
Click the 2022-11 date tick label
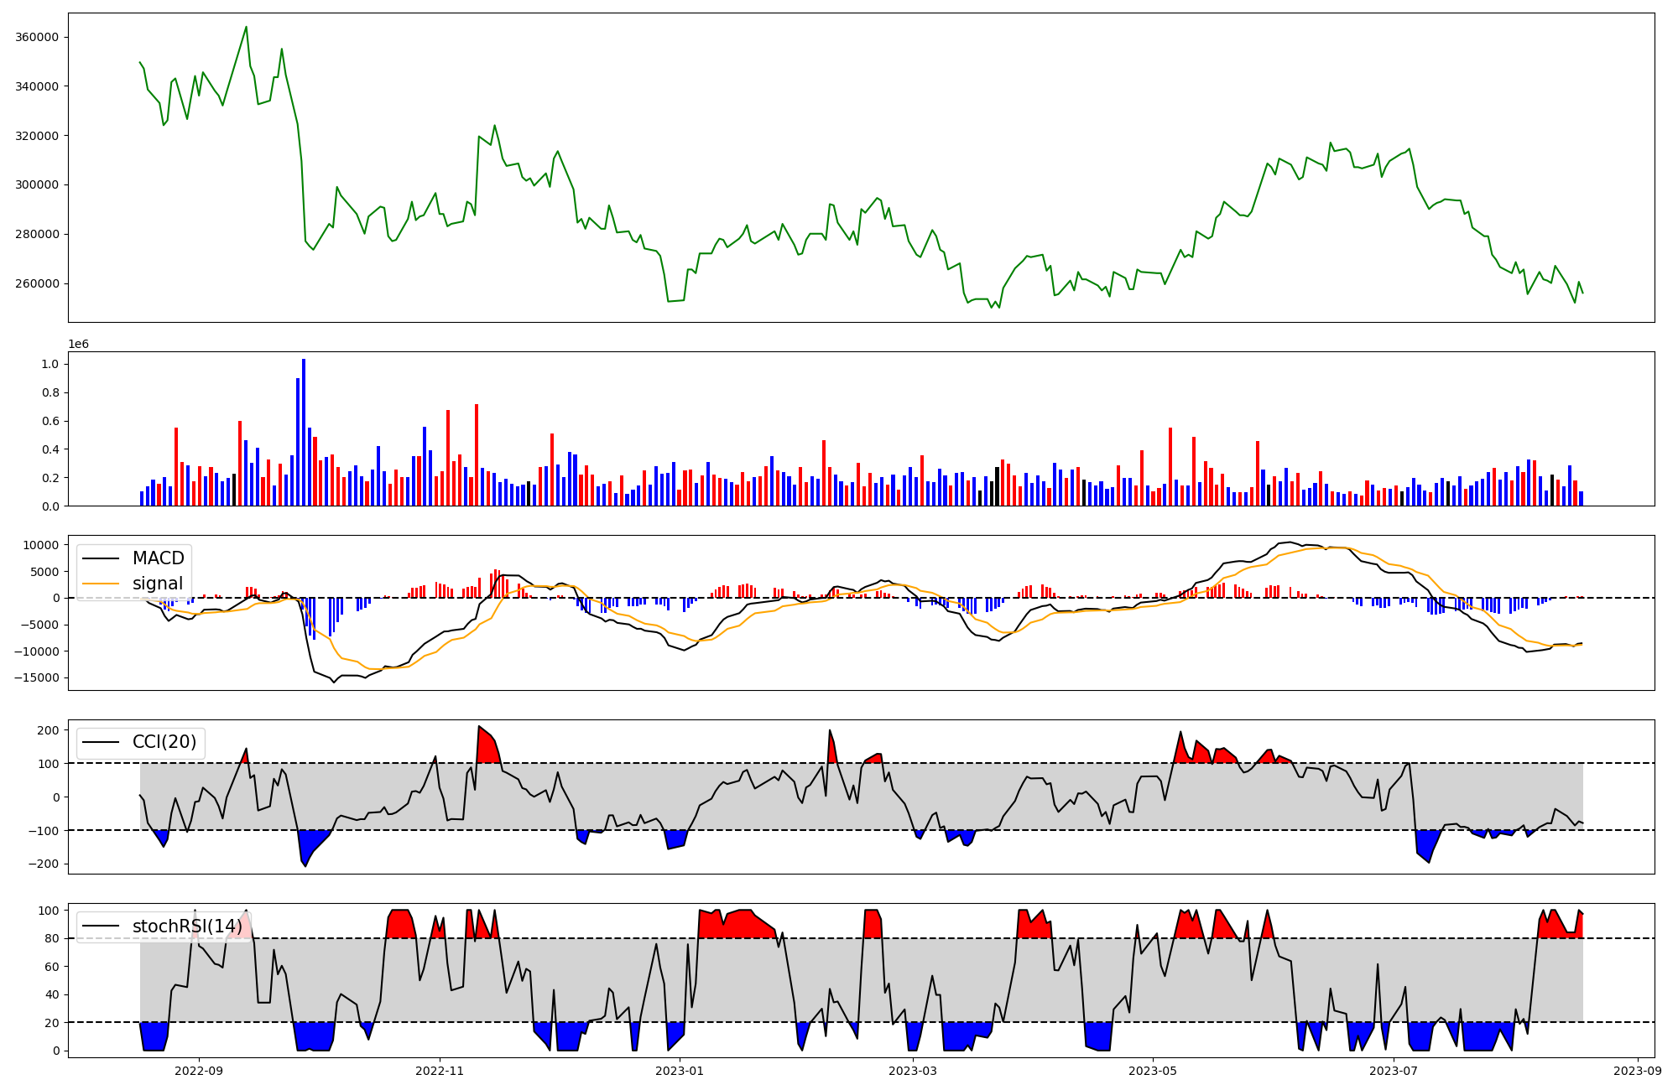(440, 1071)
